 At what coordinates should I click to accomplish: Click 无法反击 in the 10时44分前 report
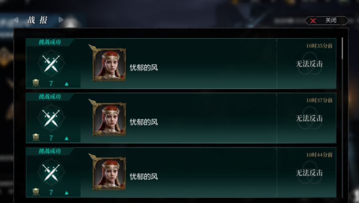309,173
